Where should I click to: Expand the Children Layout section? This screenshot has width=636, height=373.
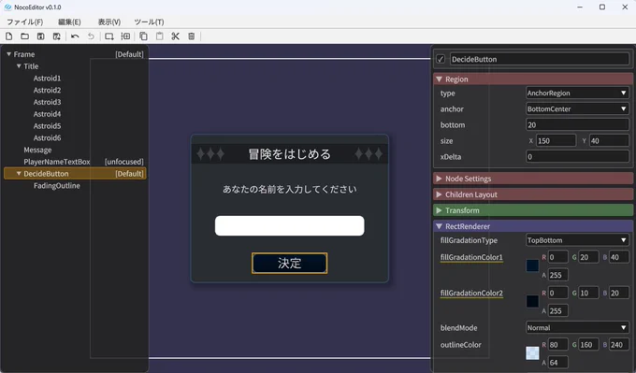click(439, 194)
